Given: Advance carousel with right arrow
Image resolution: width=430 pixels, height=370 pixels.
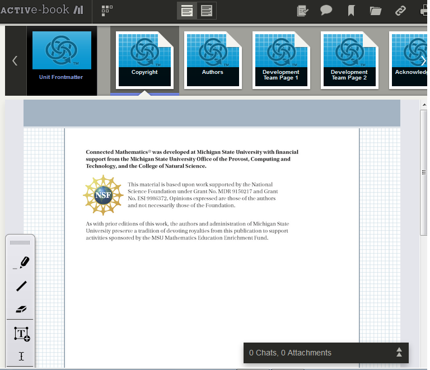Looking at the screenshot, I should [424, 60].
